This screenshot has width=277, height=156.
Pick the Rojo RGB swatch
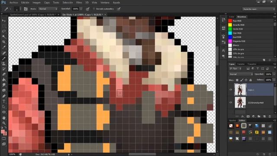pyautogui.click(x=230, y=21)
